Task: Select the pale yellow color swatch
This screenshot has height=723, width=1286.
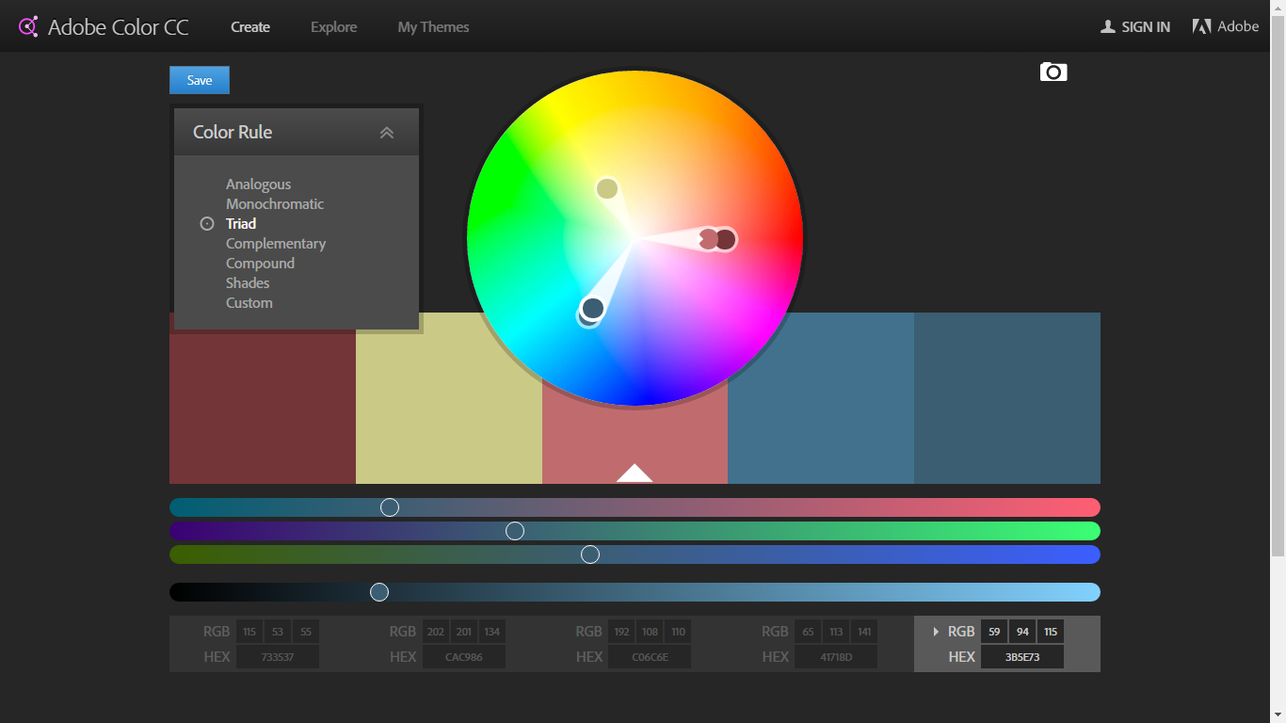Action: [449, 398]
